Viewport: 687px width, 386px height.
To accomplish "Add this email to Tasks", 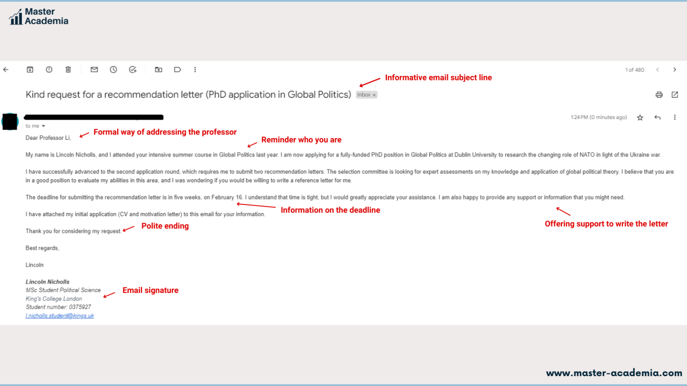I will [x=132, y=69].
